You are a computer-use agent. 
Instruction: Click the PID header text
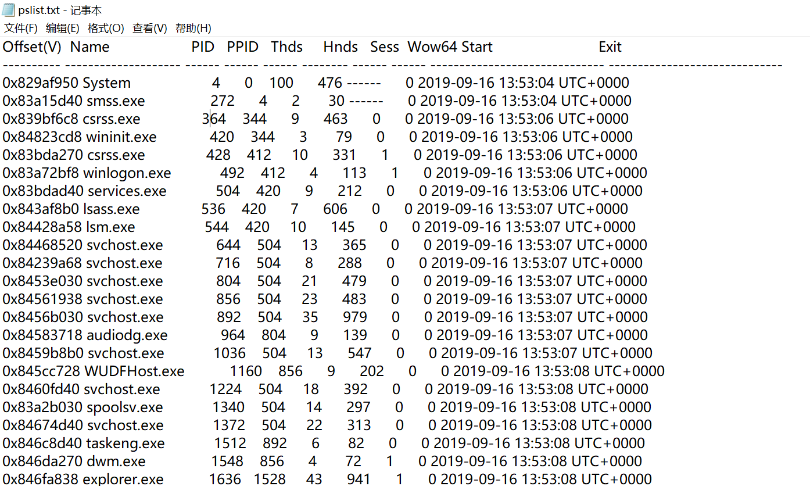pyautogui.click(x=203, y=47)
